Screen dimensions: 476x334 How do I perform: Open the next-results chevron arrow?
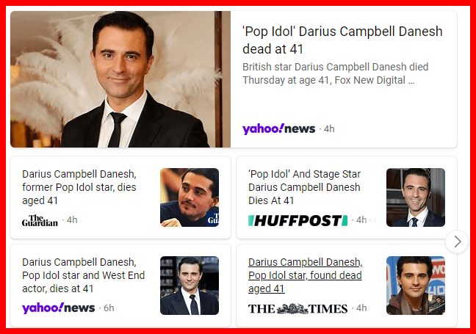click(457, 242)
